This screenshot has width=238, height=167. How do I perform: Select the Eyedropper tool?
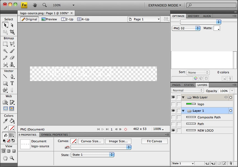[x=5, y=121]
